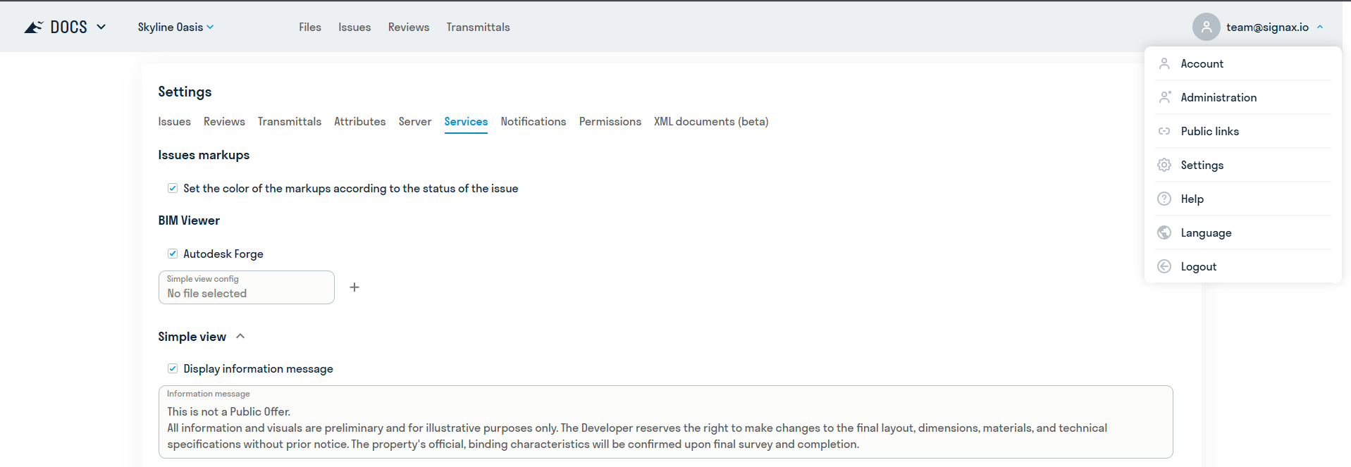Image resolution: width=1351 pixels, height=467 pixels.
Task: Click the DOCS bird logo icon
Action: (33, 27)
